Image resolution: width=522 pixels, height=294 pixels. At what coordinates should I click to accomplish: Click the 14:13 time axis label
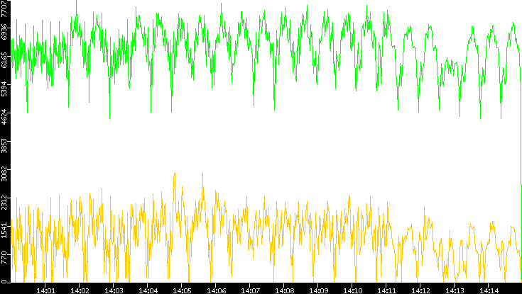coord(455,290)
